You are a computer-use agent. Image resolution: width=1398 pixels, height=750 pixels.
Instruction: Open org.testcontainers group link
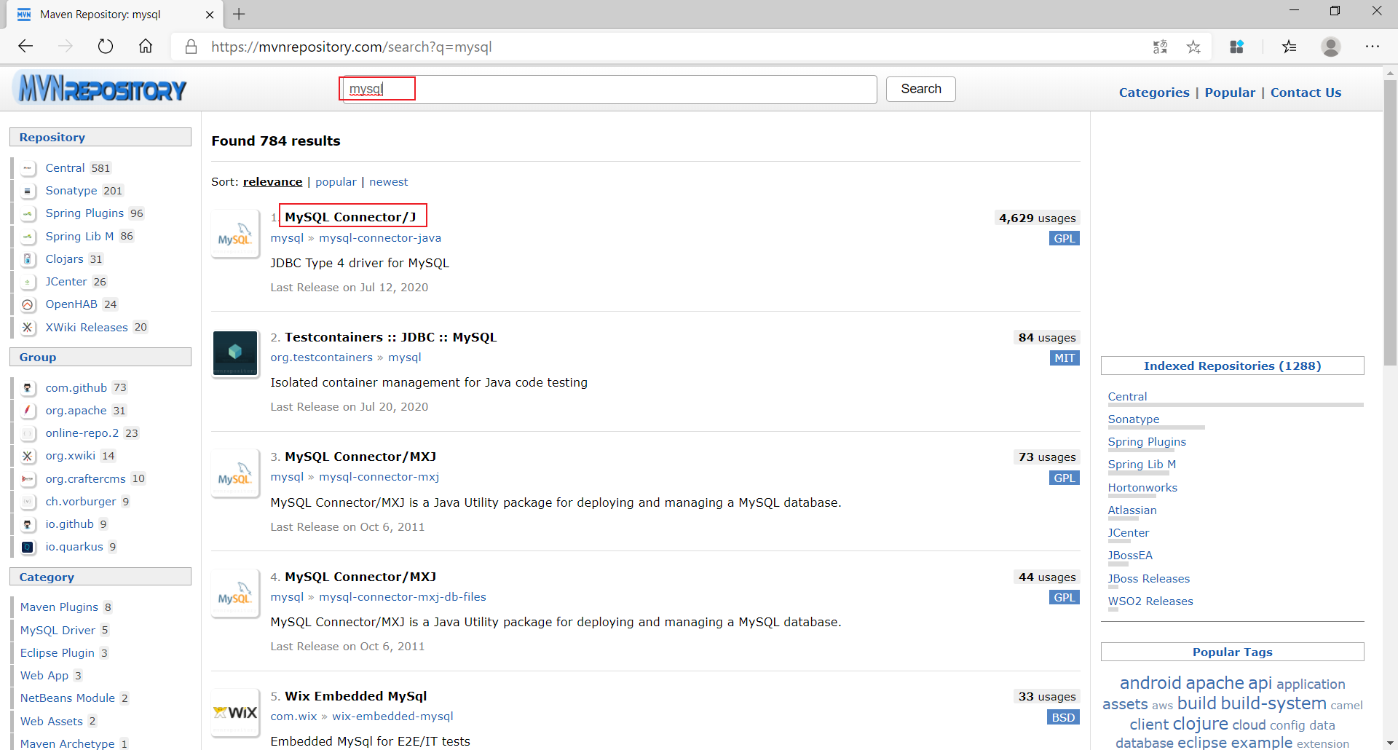click(x=321, y=358)
